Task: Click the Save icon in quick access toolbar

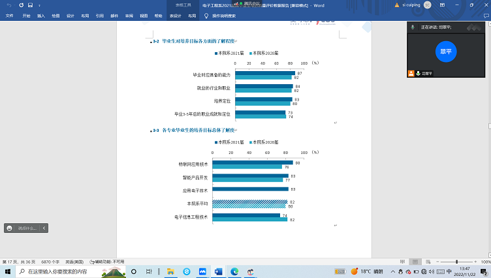Action: pos(30,5)
